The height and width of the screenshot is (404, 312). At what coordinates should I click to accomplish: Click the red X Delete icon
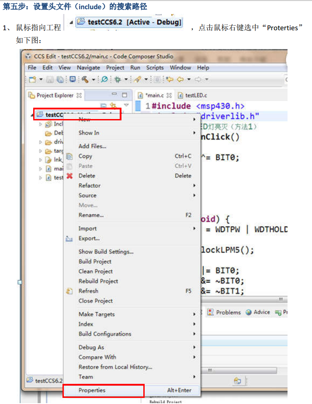69,176
